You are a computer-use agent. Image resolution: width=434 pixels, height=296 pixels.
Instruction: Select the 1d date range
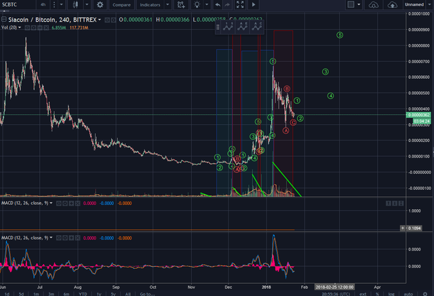pos(7,294)
